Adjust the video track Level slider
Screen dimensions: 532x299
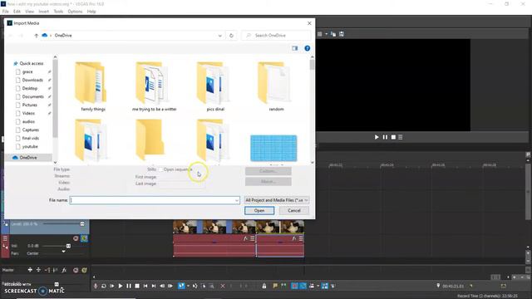click(x=82, y=224)
